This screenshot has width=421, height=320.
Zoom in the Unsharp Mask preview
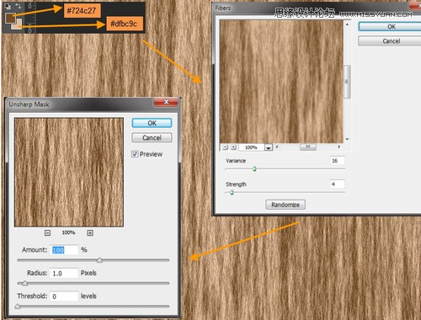coord(90,232)
